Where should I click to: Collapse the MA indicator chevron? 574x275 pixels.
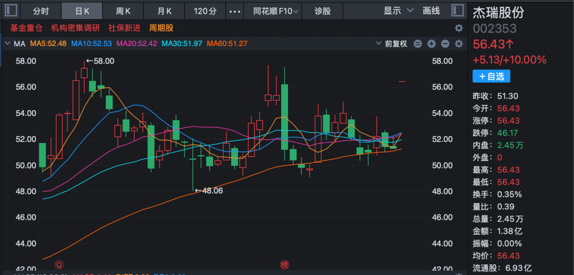(7, 44)
